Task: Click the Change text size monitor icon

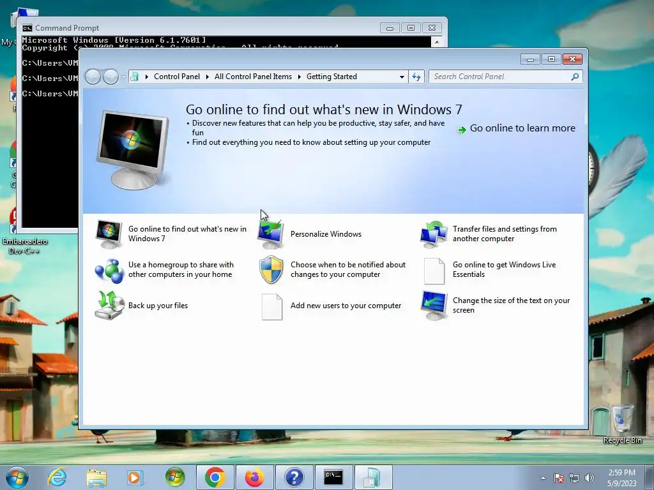Action: click(434, 306)
